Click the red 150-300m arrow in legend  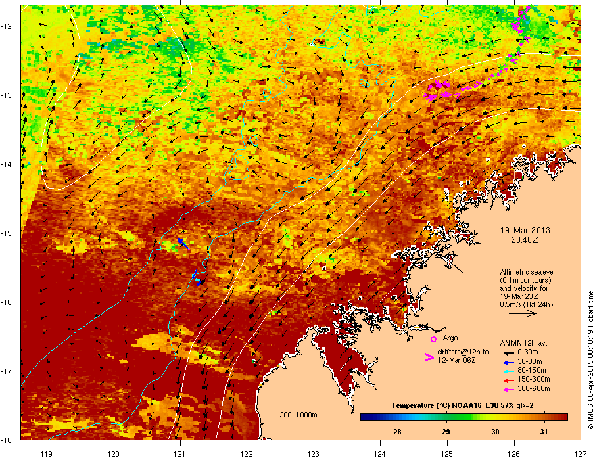tap(509, 379)
